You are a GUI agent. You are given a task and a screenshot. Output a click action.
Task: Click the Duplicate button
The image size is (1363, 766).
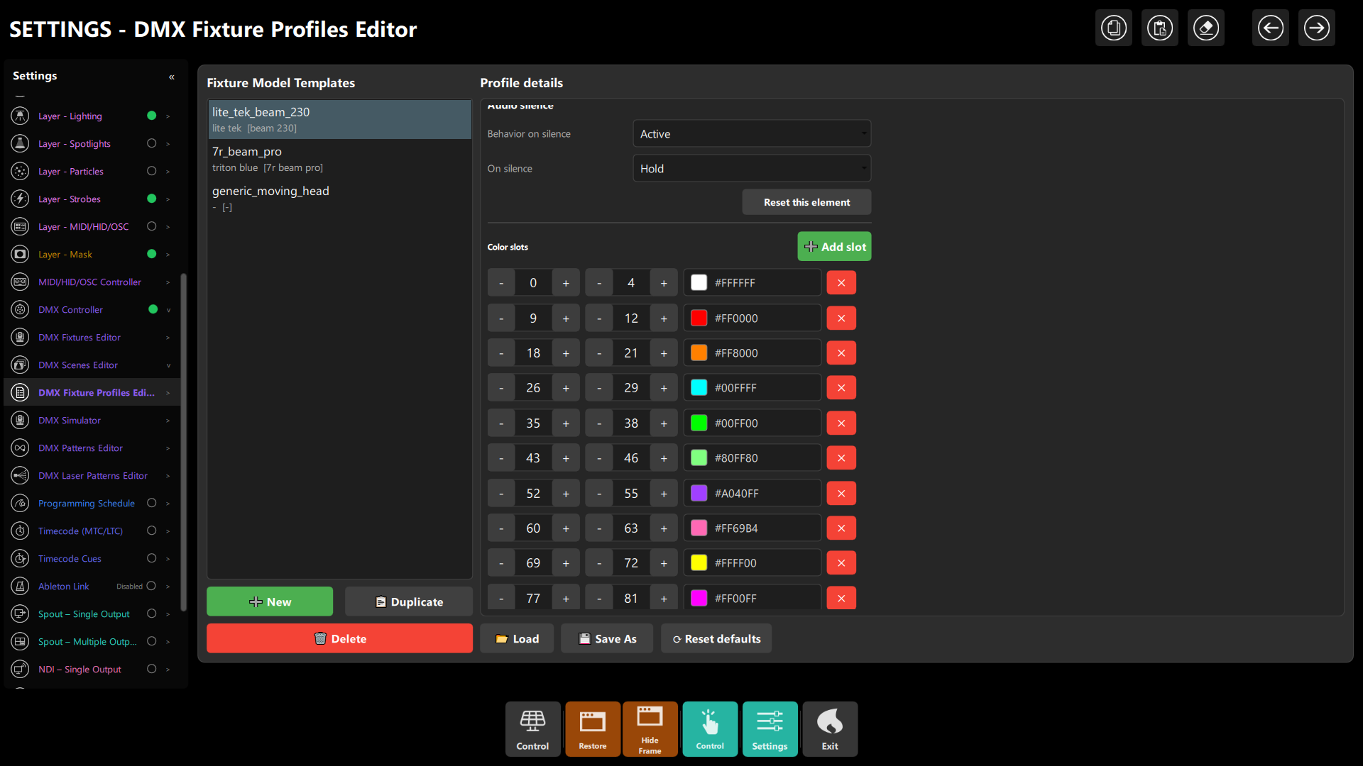409,601
